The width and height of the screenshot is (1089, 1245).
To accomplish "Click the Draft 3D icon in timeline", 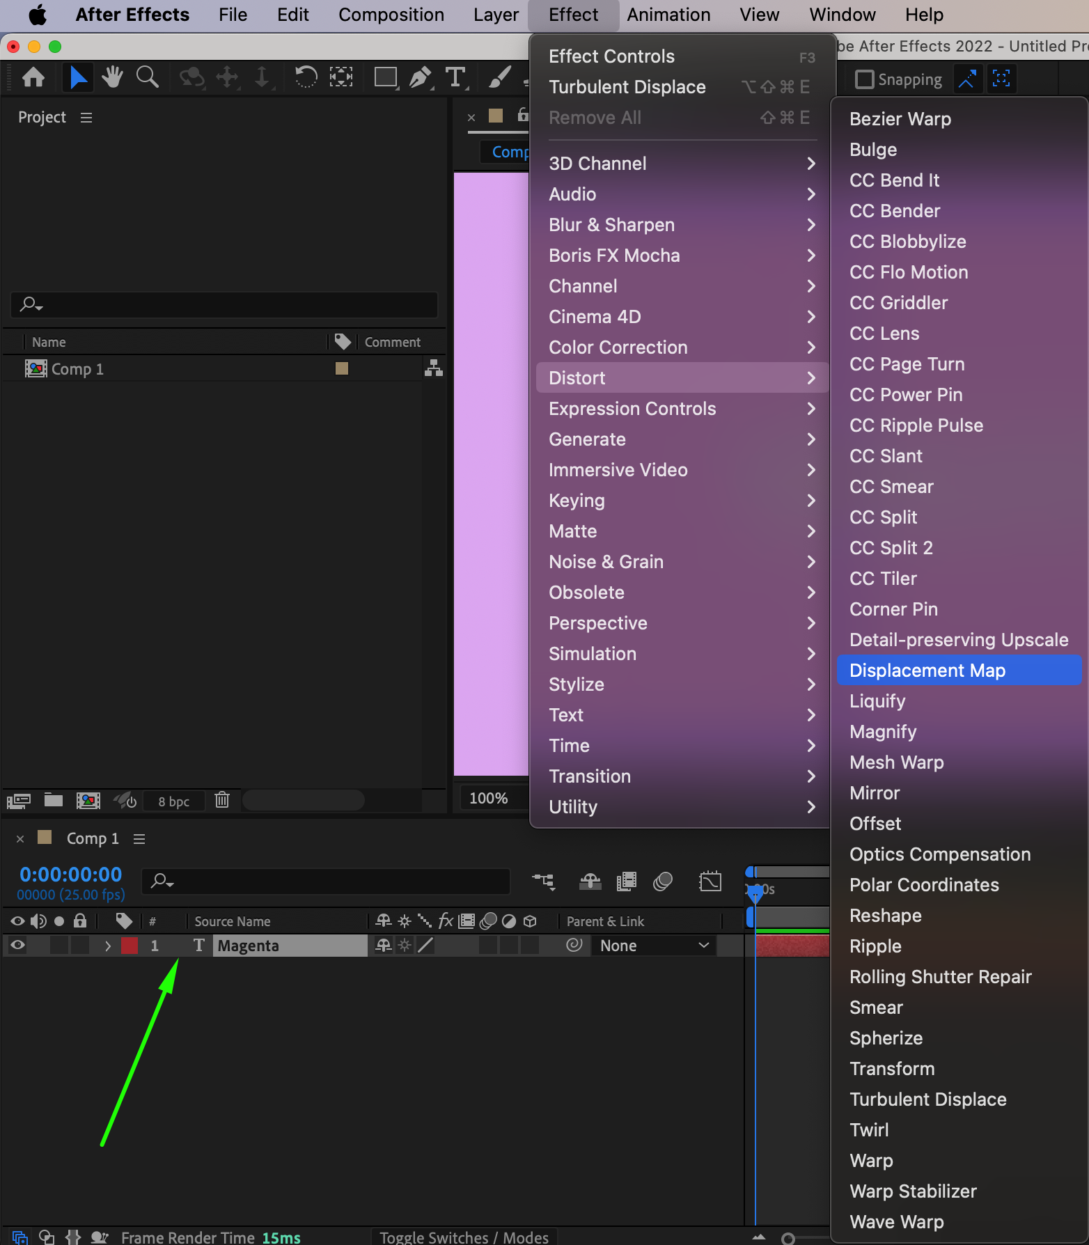I will [590, 882].
